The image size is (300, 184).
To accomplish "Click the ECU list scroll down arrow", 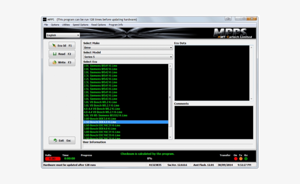I will coord(170,137).
